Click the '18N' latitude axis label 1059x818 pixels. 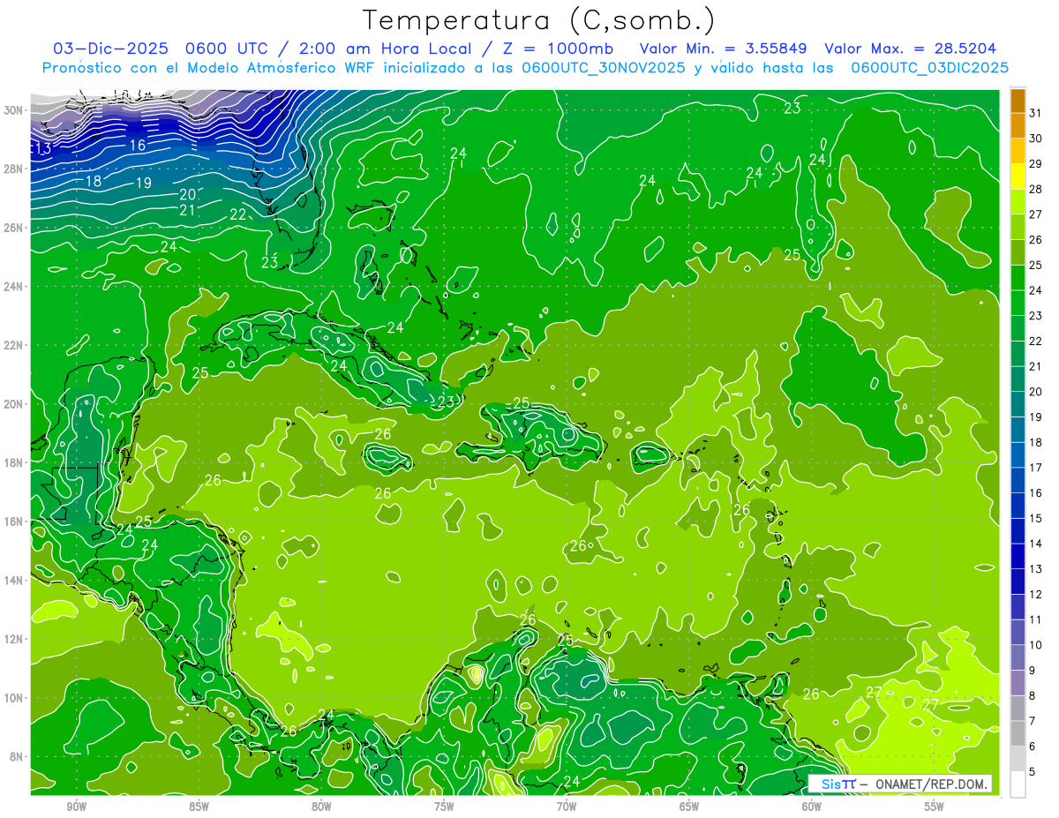(15, 462)
